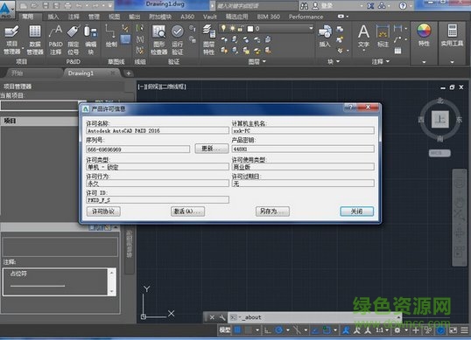Open the annotation scale 1:1 dropdown

(x=382, y=330)
